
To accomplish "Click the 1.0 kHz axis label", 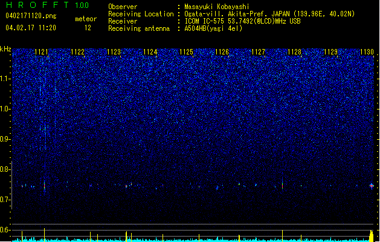I will (5, 109).
